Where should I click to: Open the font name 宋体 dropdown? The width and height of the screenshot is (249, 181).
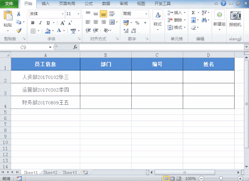63,14
